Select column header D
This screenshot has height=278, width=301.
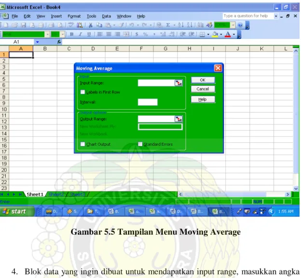click(x=93, y=49)
